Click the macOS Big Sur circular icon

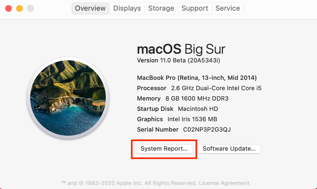tap(68, 98)
